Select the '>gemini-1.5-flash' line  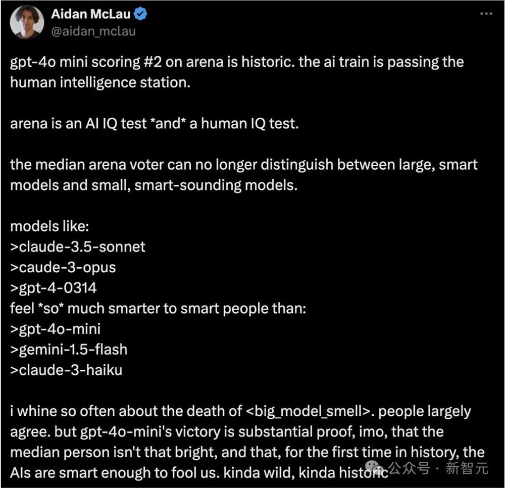(69, 350)
